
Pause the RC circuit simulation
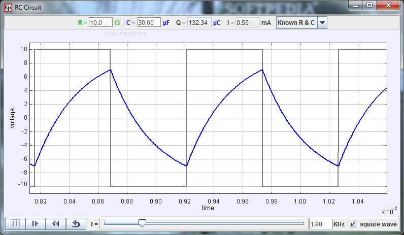tap(15, 224)
